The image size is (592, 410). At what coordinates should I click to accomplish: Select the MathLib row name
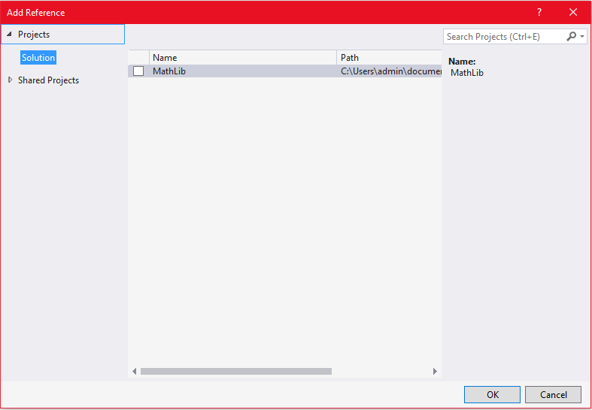coord(169,71)
